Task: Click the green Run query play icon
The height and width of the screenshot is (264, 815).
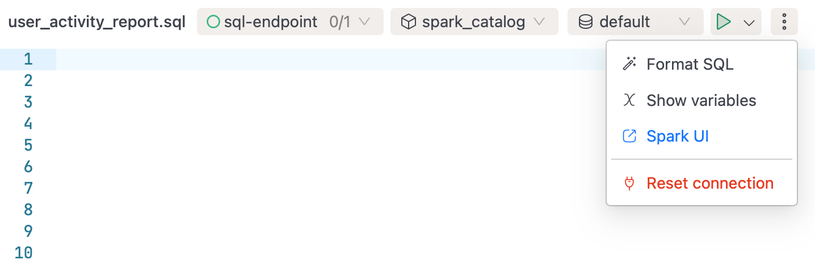Action: click(x=723, y=22)
